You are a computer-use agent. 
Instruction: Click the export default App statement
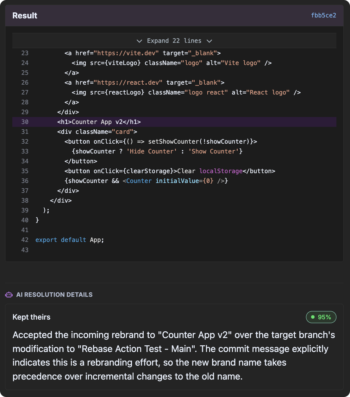point(70,240)
